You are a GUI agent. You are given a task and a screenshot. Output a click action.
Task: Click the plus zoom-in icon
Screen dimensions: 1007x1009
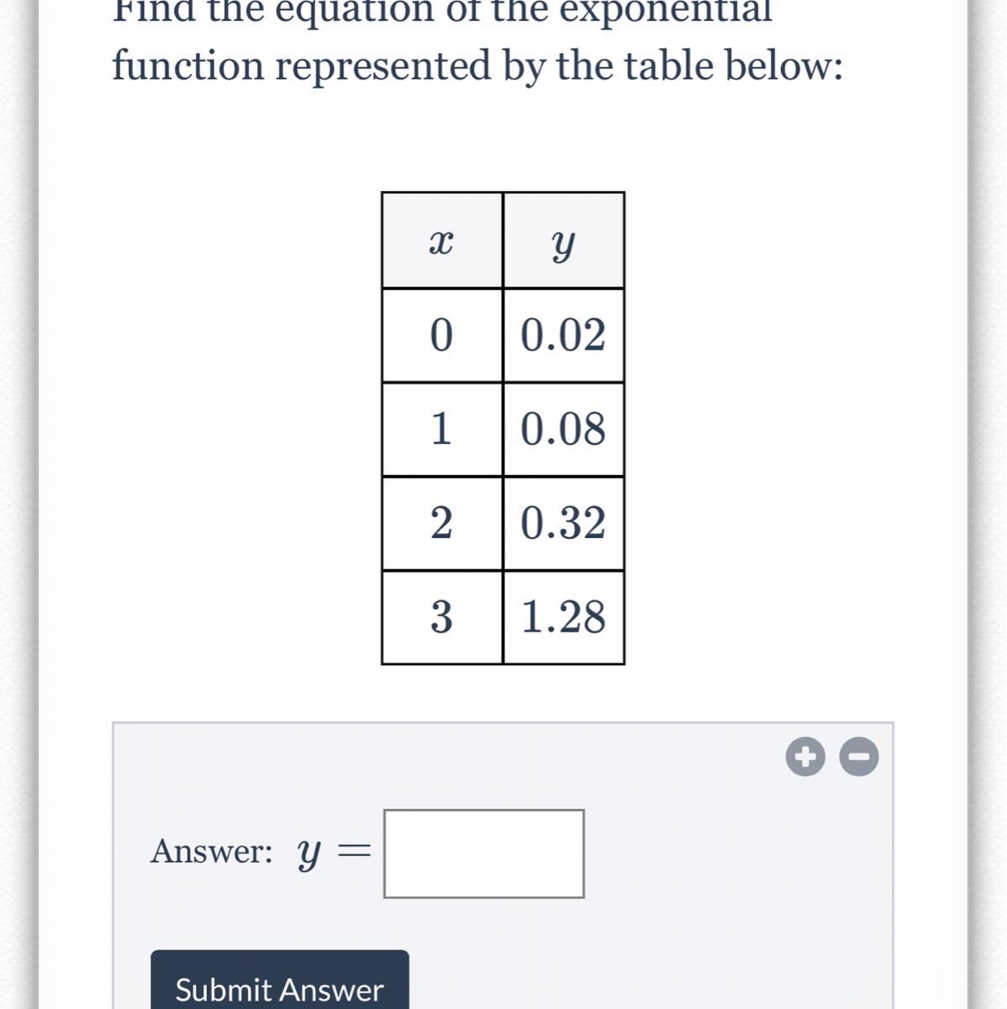pos(805,757)
